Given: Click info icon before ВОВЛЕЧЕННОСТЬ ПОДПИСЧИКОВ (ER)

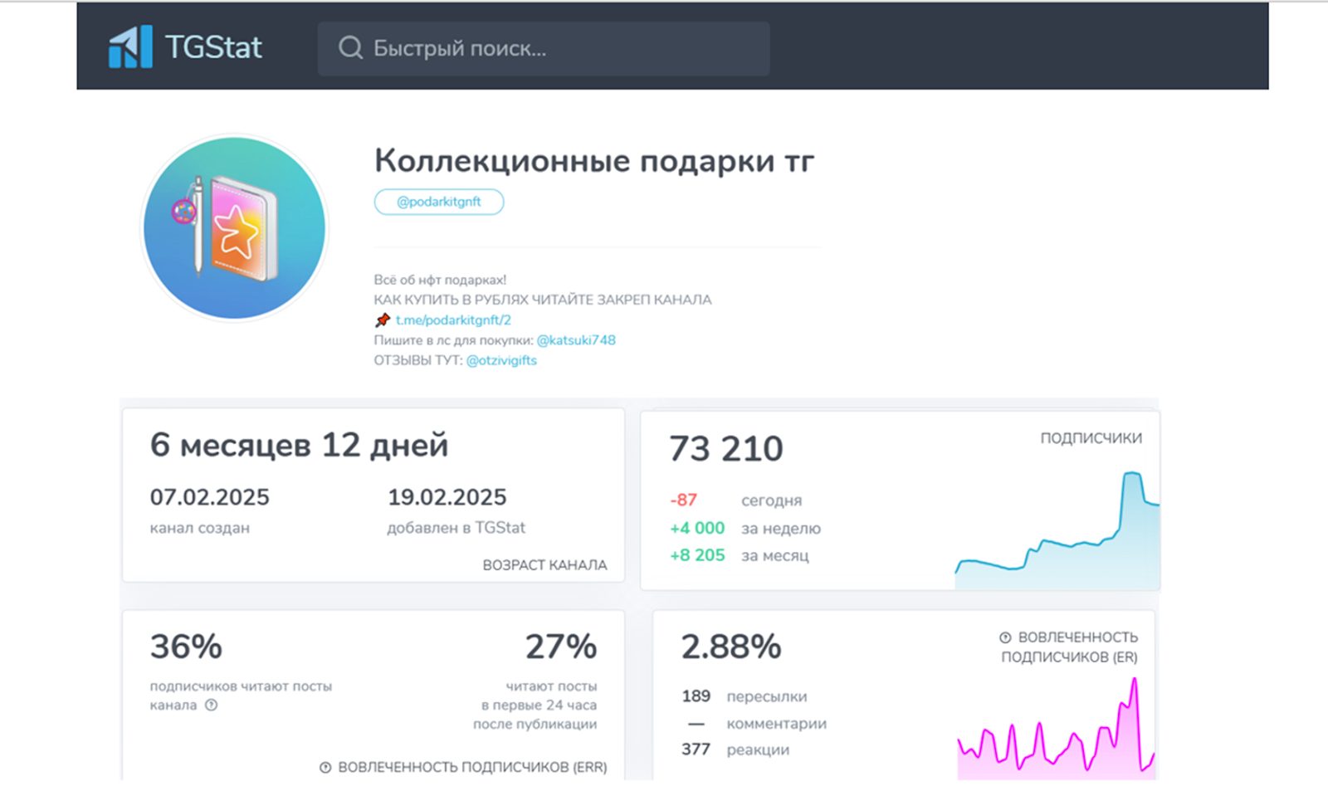Looking at the screenshot, I should pos(1005,637).
